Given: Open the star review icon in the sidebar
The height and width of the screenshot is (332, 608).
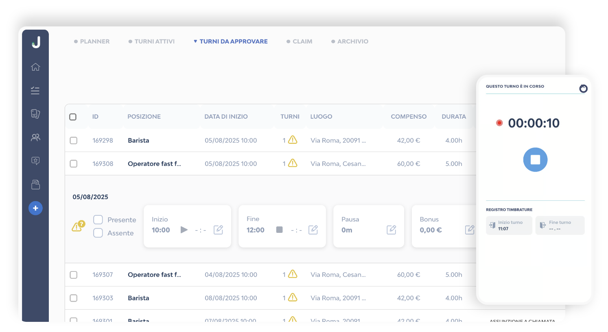Looking at the screenshot, I should 35,161.
